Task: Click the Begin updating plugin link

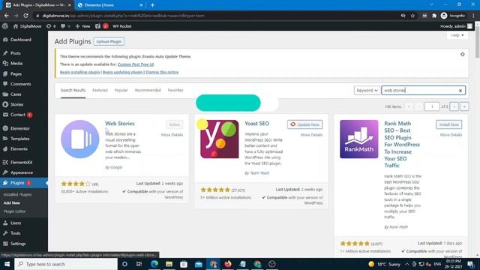Action: [122, 72]
